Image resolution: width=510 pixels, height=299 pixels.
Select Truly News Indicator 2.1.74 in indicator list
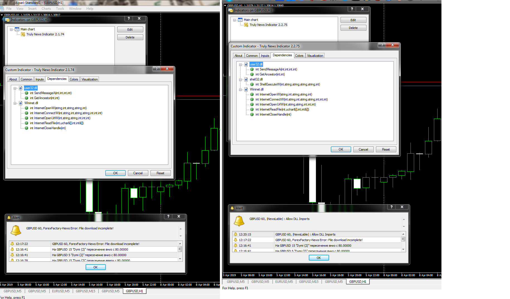pos(45,34)
